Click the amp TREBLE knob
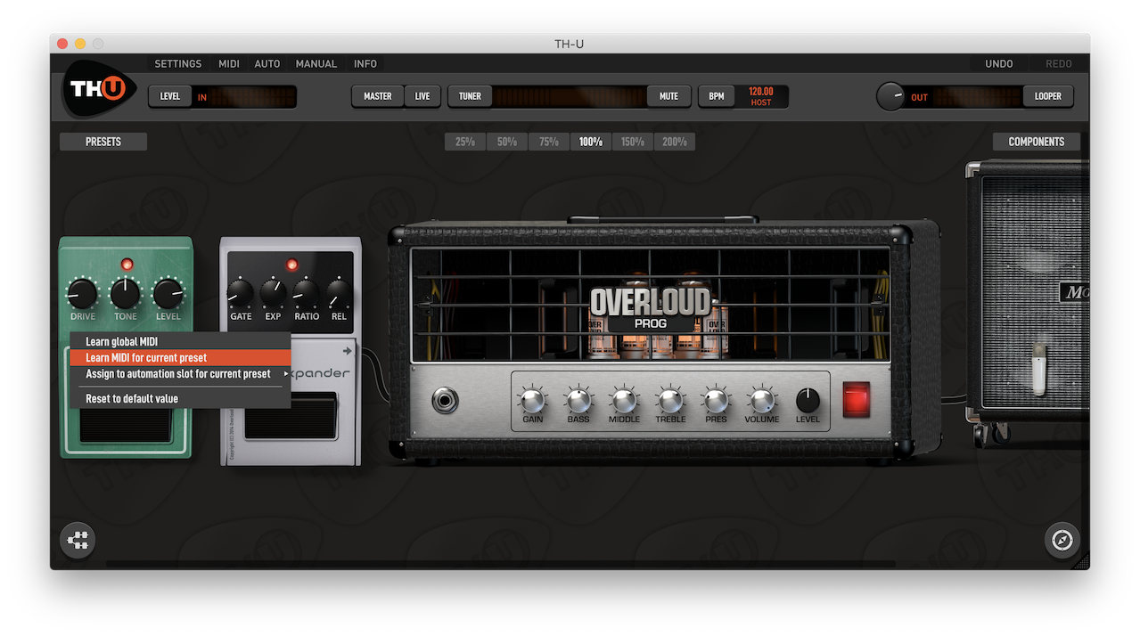 670,399
